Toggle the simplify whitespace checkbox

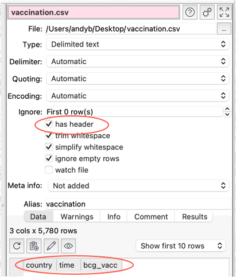click(49, 147)
